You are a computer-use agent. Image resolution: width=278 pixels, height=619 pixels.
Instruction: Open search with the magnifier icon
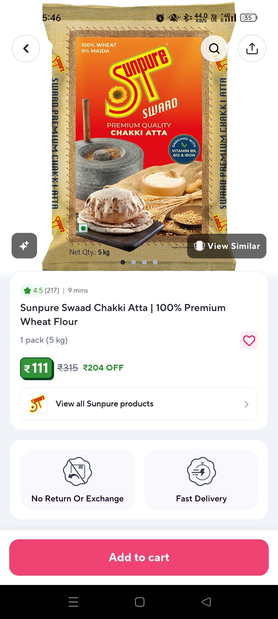(x=214, y=48)
